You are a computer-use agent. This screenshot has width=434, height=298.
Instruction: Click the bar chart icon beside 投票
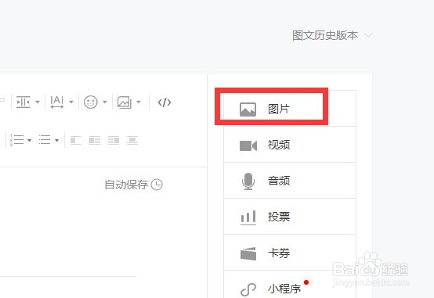[x=248, y=217]
